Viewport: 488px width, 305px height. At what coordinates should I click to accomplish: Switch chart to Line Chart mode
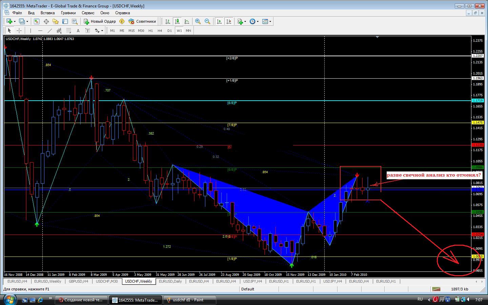pos(186,21)
